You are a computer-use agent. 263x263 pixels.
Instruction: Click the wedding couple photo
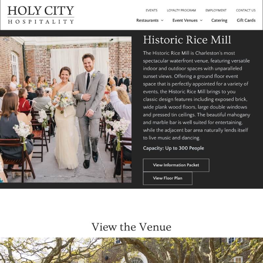(x=66, y=109)
